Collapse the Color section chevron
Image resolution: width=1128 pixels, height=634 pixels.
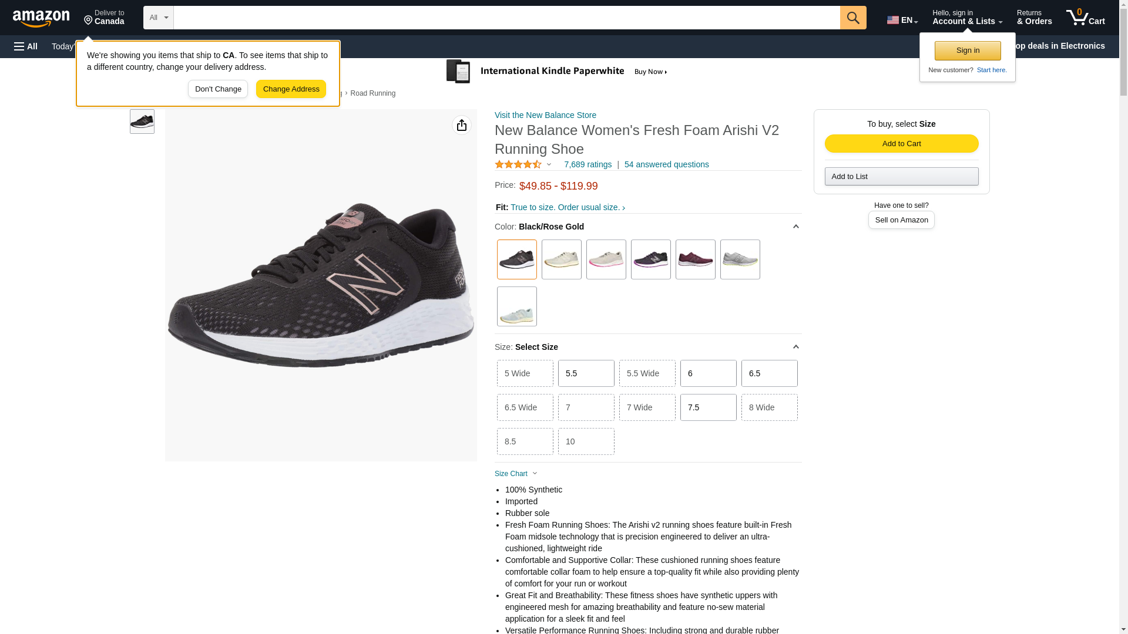point(796,227)
